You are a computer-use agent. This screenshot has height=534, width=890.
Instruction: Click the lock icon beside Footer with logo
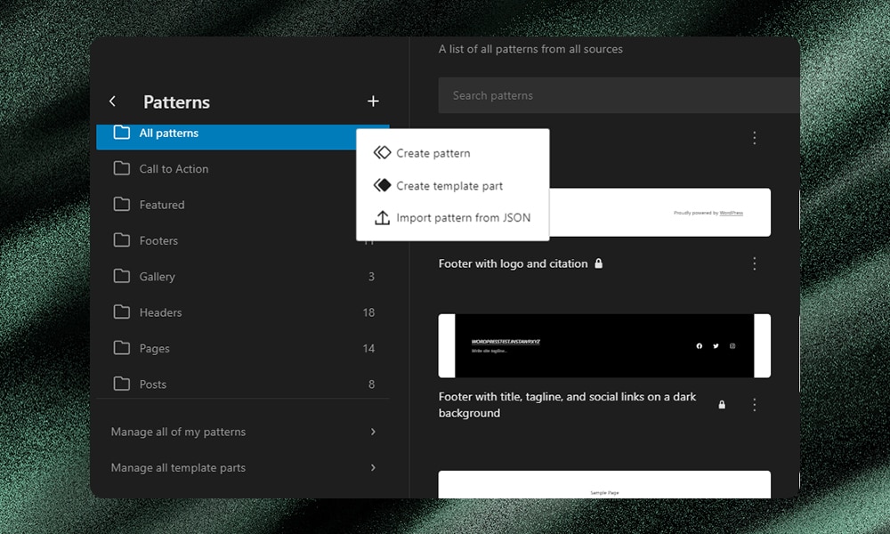click(599, 264)
